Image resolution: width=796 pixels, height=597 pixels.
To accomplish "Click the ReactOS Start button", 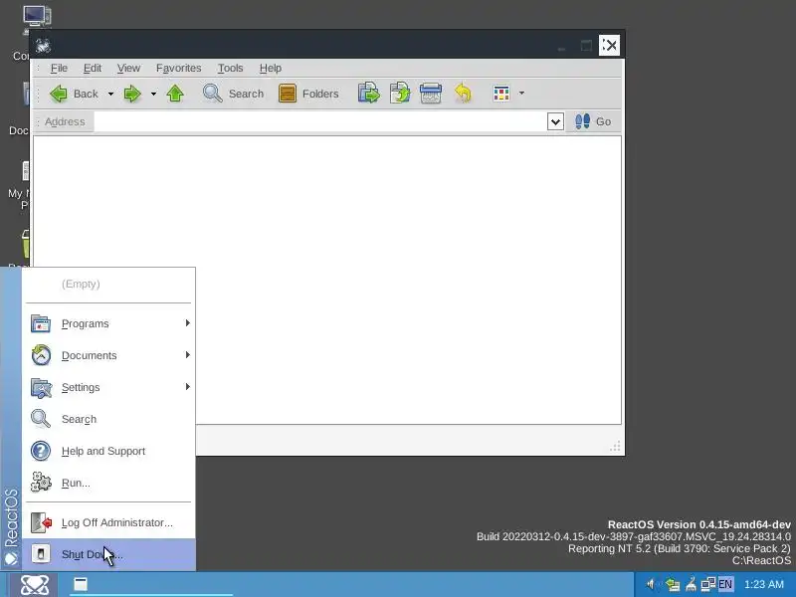I will [35, 585].
